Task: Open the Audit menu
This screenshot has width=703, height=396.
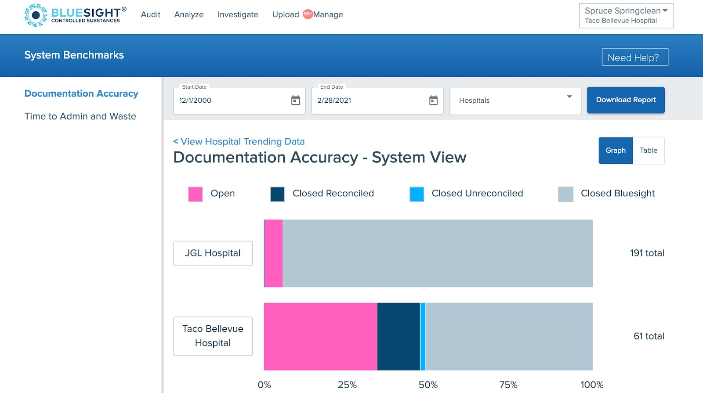Action: coord(151,14)
